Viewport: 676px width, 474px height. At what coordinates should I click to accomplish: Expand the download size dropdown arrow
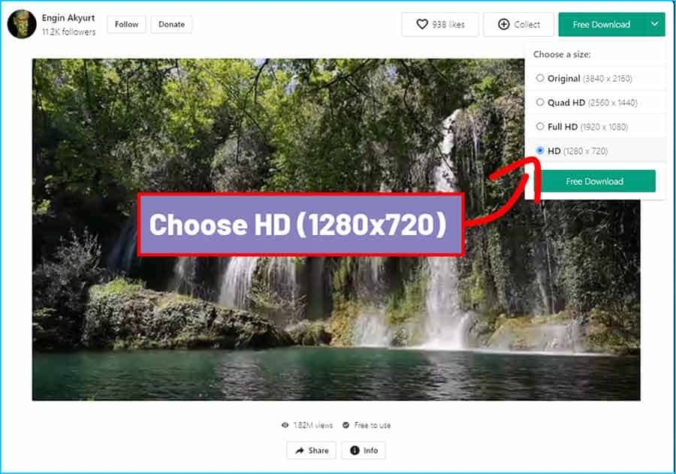(x=655, y=25)
